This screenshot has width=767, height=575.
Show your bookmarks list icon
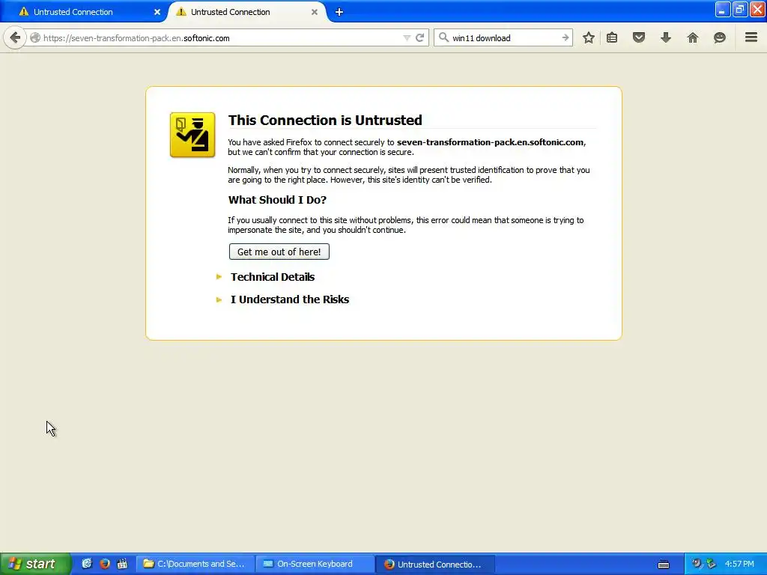(612, 37)
